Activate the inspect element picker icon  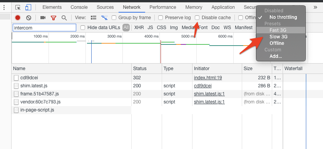[x=18, y=7]
